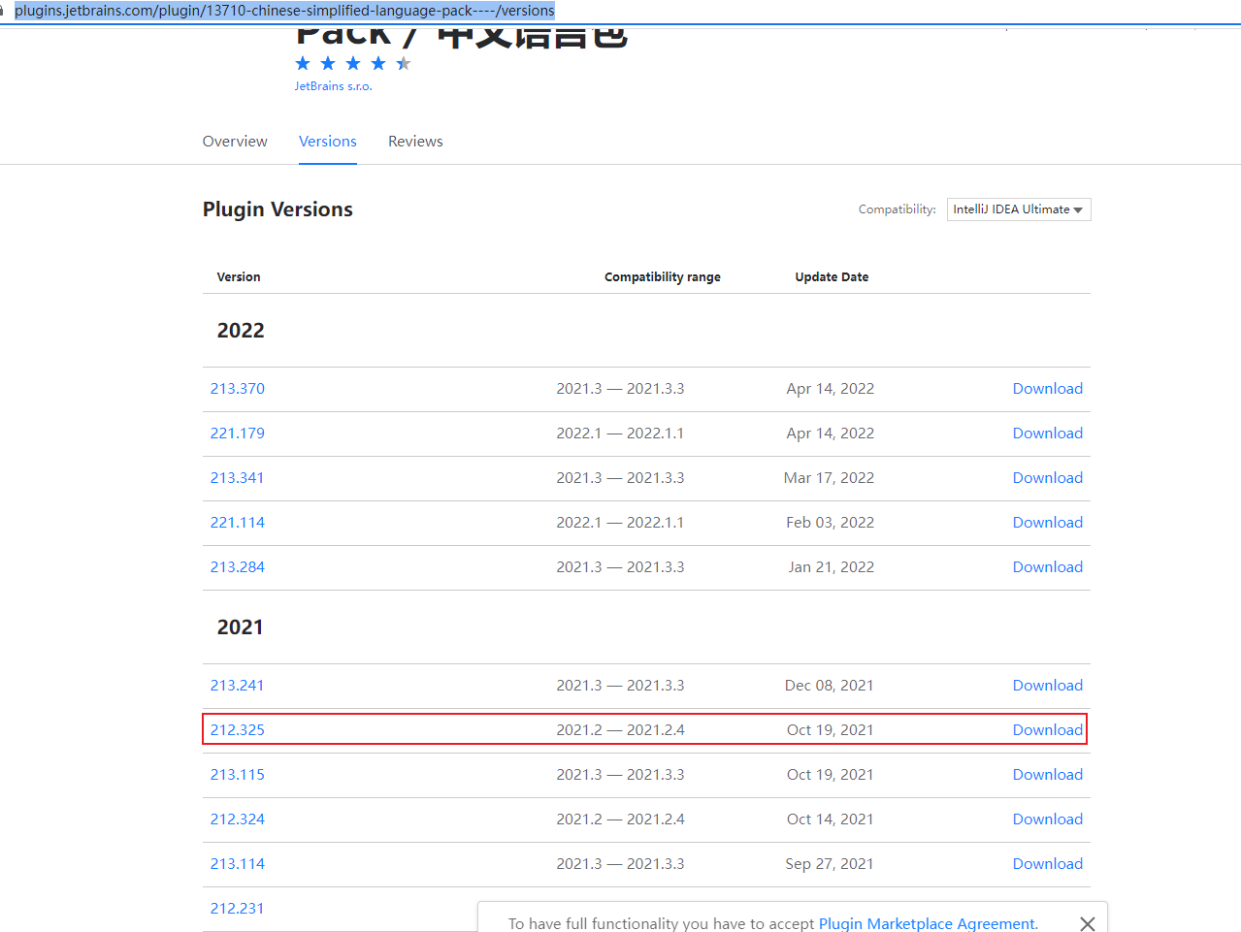Viewport: 1241px width, 932px height.
Task: Click compatibility range of version 212.325
Action: pyautogui.click(x=620, y=730)
